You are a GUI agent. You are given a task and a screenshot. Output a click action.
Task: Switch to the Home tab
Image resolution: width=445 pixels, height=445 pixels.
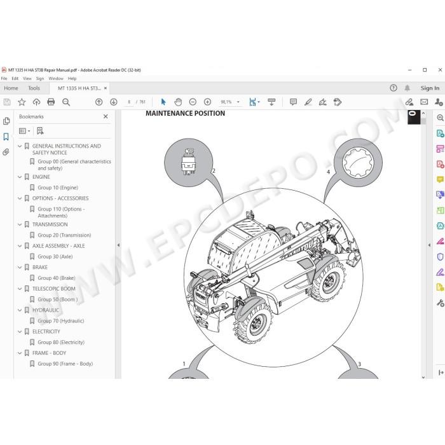pos(11,88)
